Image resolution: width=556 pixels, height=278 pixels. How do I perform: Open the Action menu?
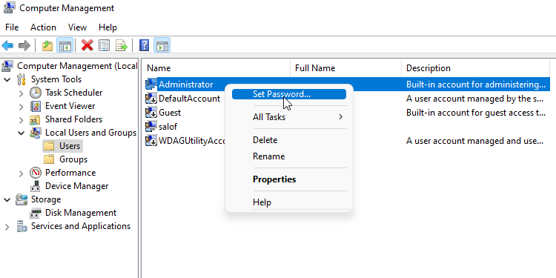point(43,27)
